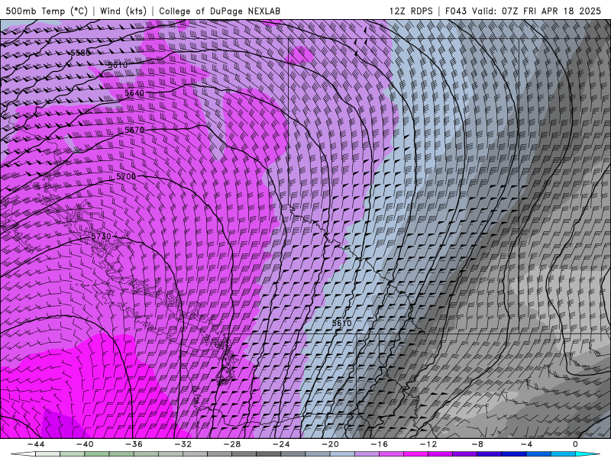Click the -44 colorbar tick label
The image size is (611, 458).
[36, 444]
